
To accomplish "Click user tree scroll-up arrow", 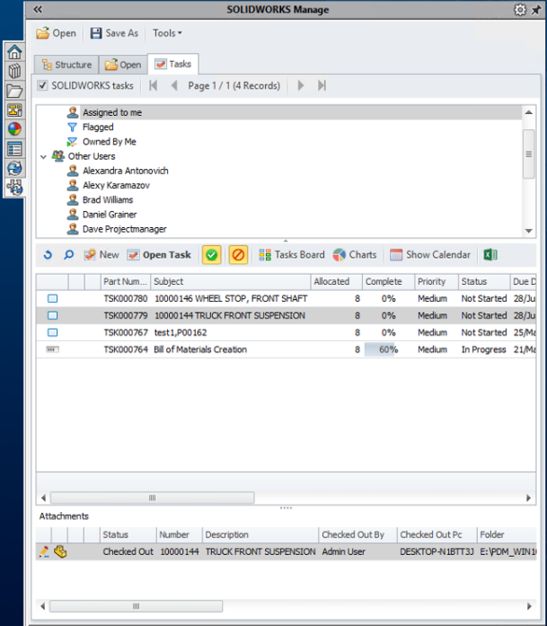I will pos(529,112).
